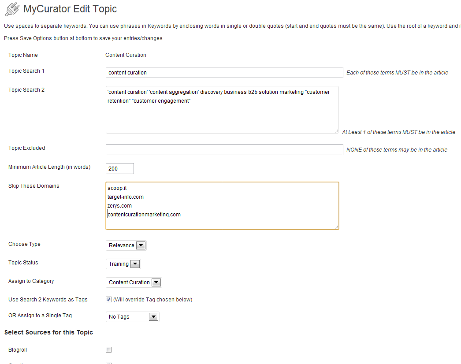Image resolution: width=461 pixels, height=364 pixels.
Task: Grab the Topic Search 2 textarea resize handle
Action: pyautogui.click(x=336, y=131)
